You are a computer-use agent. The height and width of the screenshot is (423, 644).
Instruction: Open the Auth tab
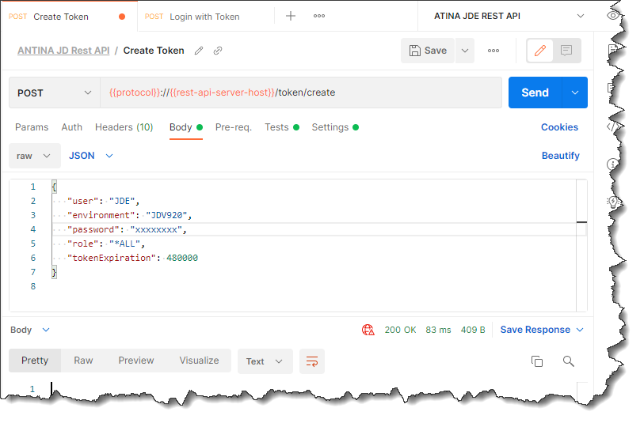[72, 127]
